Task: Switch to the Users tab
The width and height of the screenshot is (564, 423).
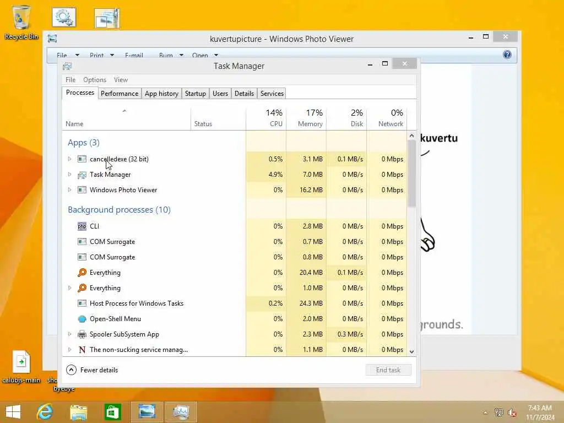Action: (x=220, y=94)
